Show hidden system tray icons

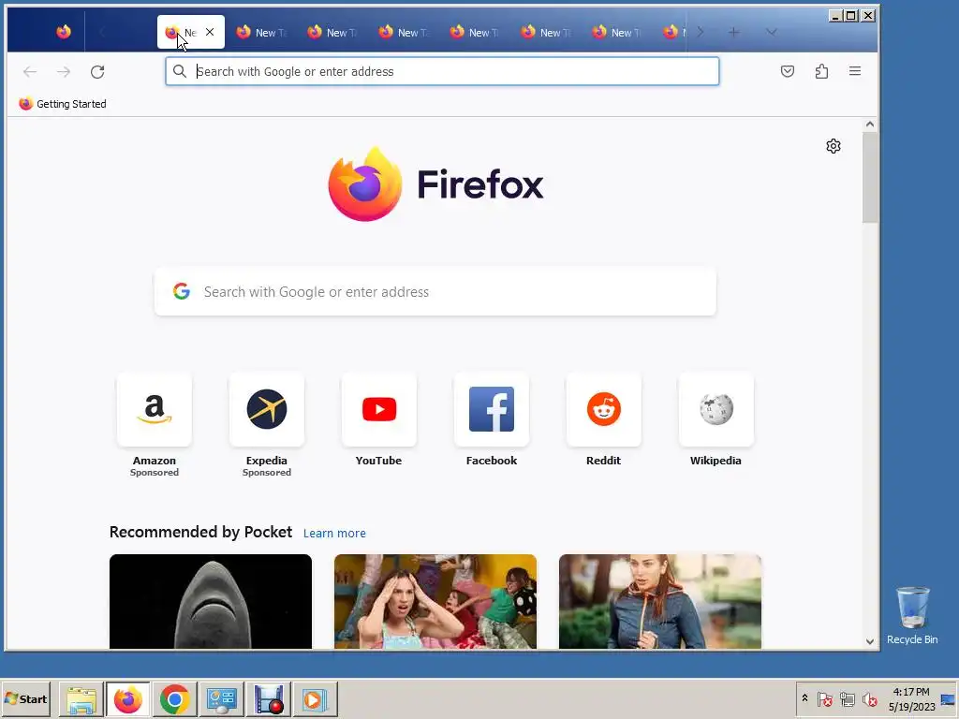(x=804, y=698)
